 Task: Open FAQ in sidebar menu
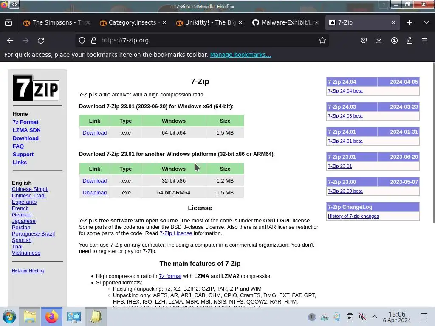(x=18, y=146)
